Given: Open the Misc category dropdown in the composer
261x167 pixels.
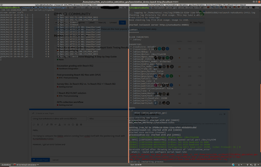Looking at the screenshot, I should [x=108, y=119].
